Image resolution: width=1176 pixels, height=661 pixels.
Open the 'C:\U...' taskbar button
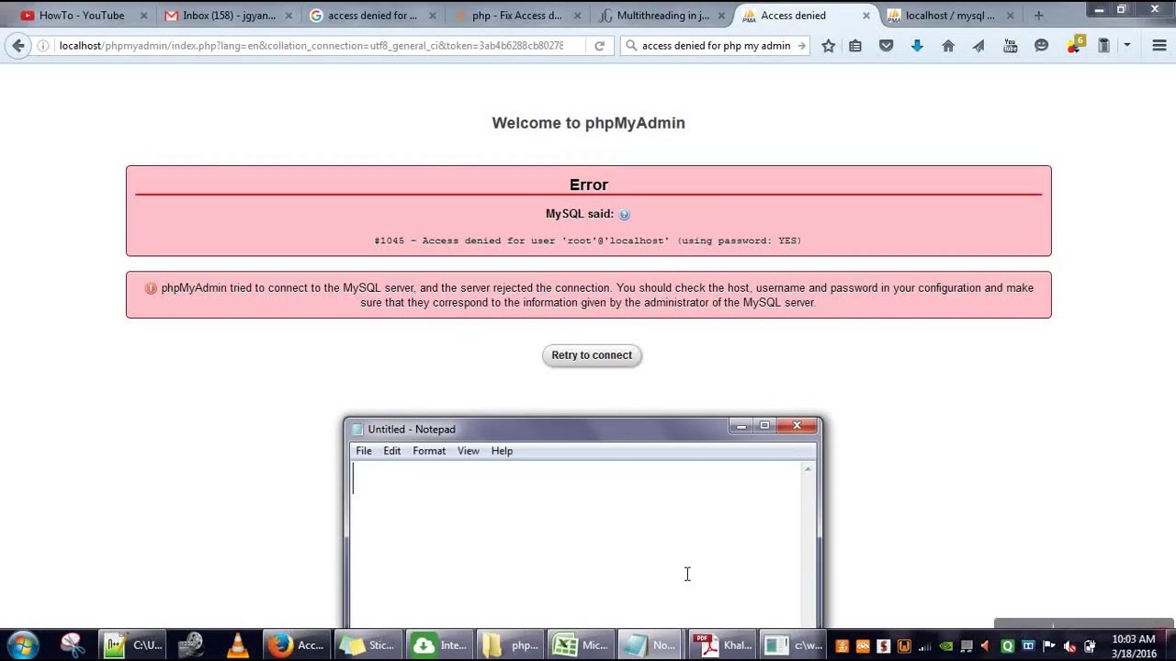(x=132, y=645)
